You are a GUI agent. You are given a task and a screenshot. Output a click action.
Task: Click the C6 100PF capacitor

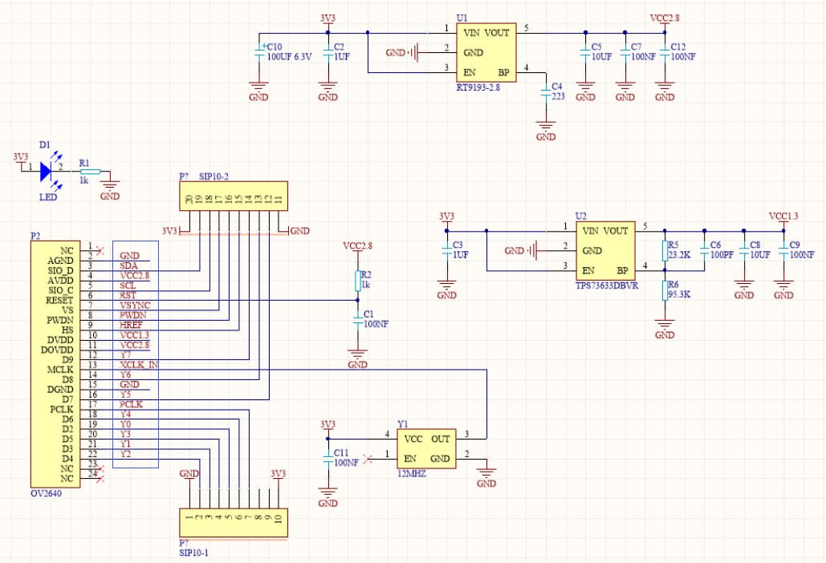point(704,250)
